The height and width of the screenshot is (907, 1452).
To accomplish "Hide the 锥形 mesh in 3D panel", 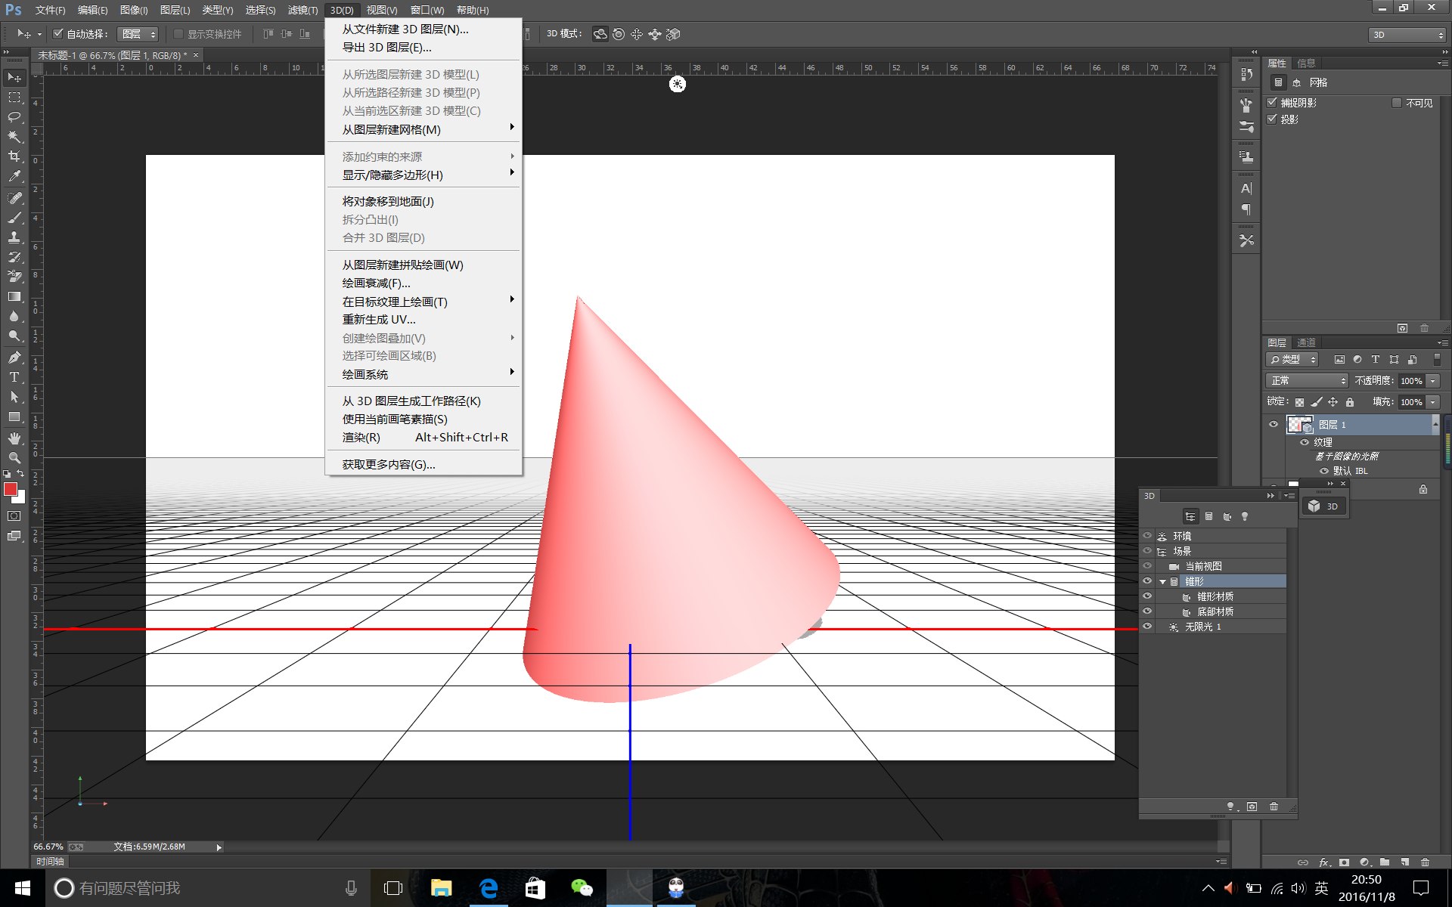I will [1147, 581].
